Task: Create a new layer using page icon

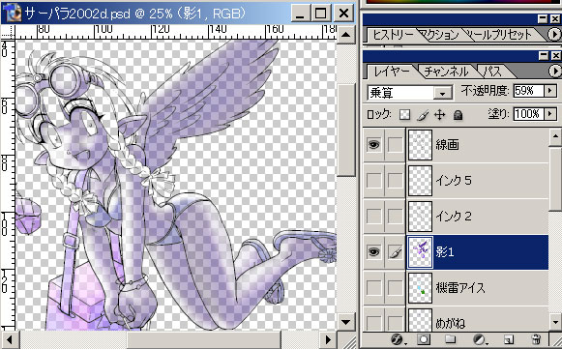Action: [508, 339]
